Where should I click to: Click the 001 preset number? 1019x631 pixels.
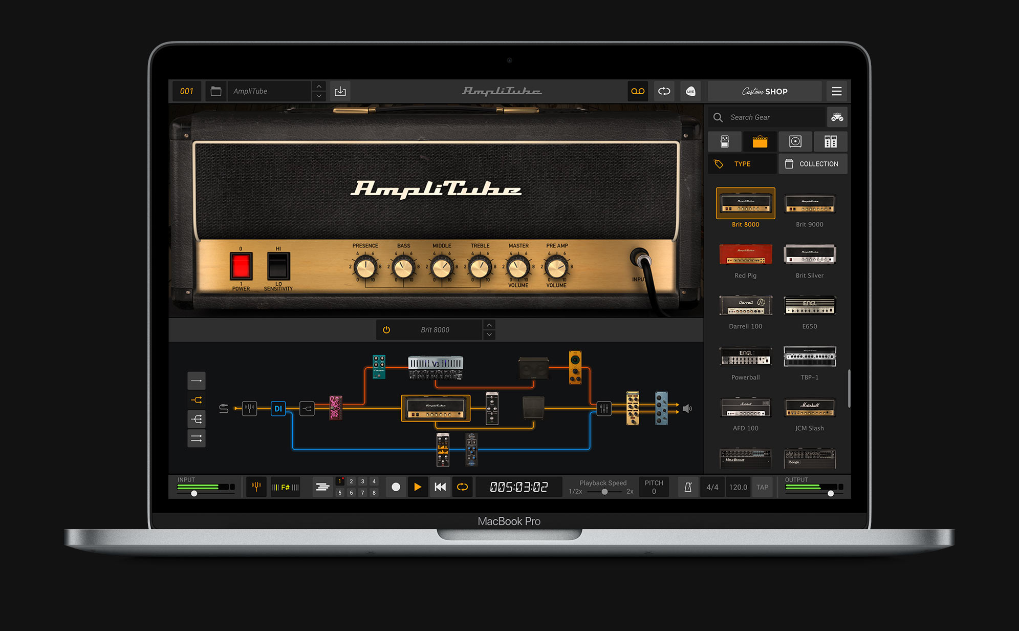[187, 91]
